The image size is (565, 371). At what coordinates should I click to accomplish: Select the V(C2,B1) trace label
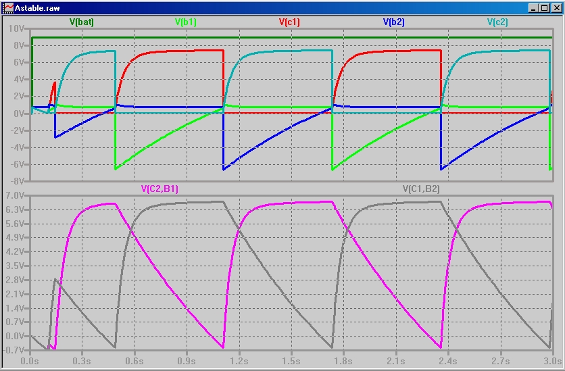coord(159,189)
